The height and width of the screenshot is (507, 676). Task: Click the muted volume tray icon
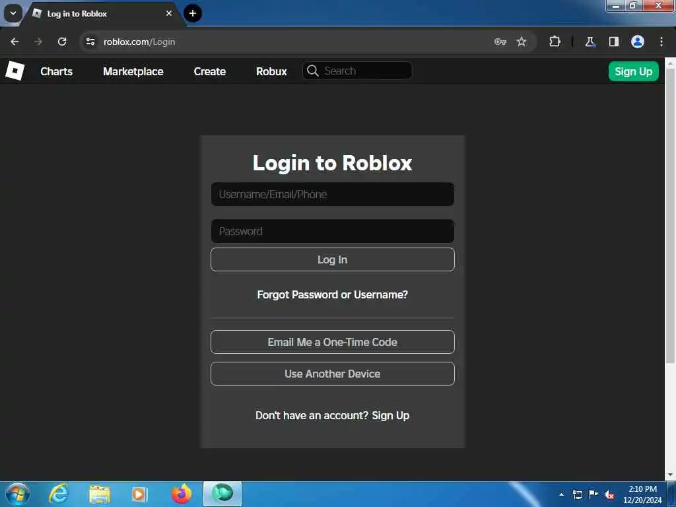tap(609, 495)
